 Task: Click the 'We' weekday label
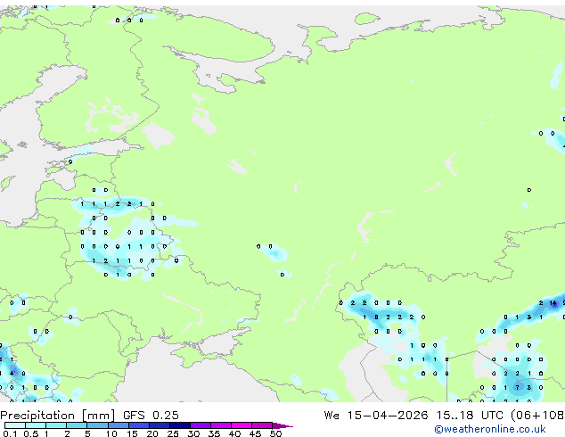[x=332, y=416]
